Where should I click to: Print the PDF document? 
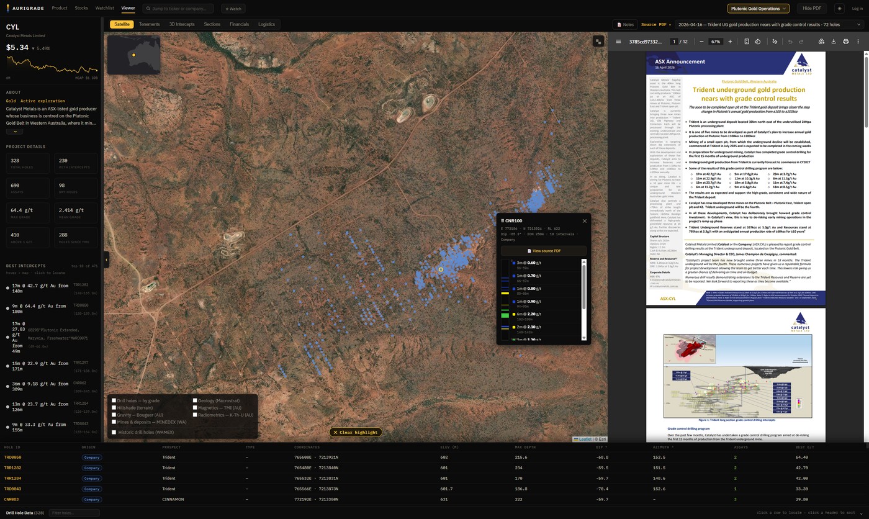tap(845, 42)
